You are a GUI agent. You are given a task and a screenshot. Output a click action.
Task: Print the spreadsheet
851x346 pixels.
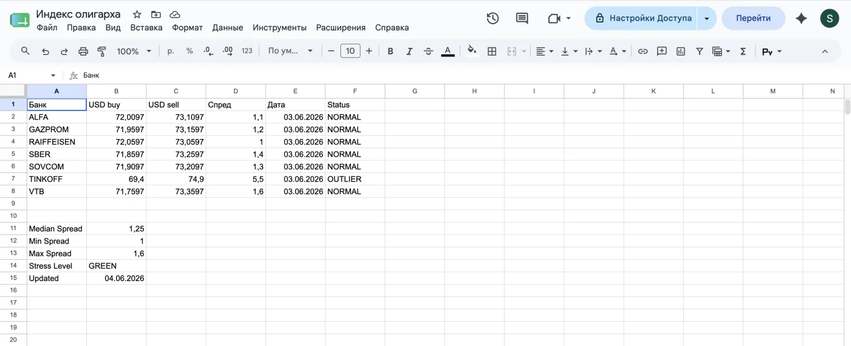tap(83, 51)
